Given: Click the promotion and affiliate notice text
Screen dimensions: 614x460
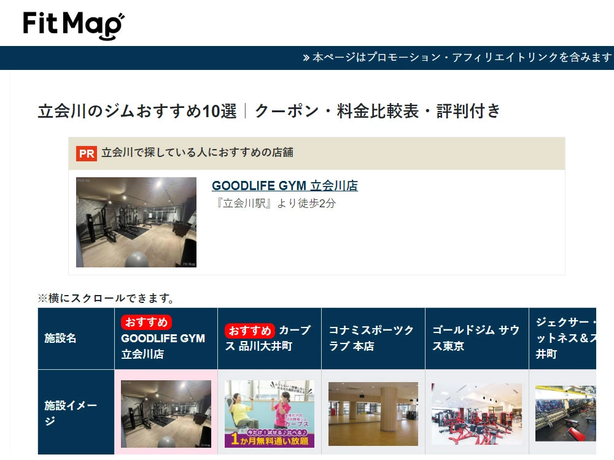Looking at the screenshot, I should click(x=462, y=58).
